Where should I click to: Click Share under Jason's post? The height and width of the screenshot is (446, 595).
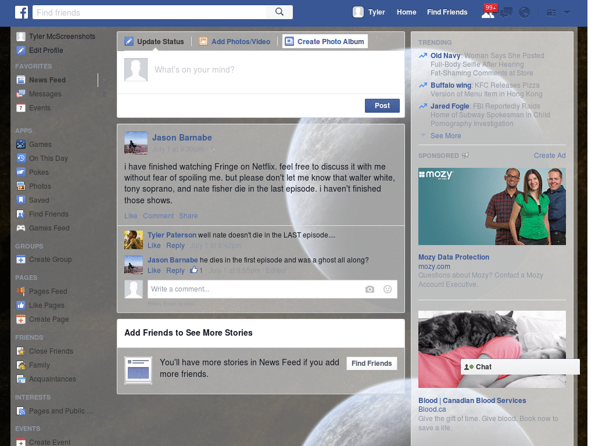coord(188,216)
